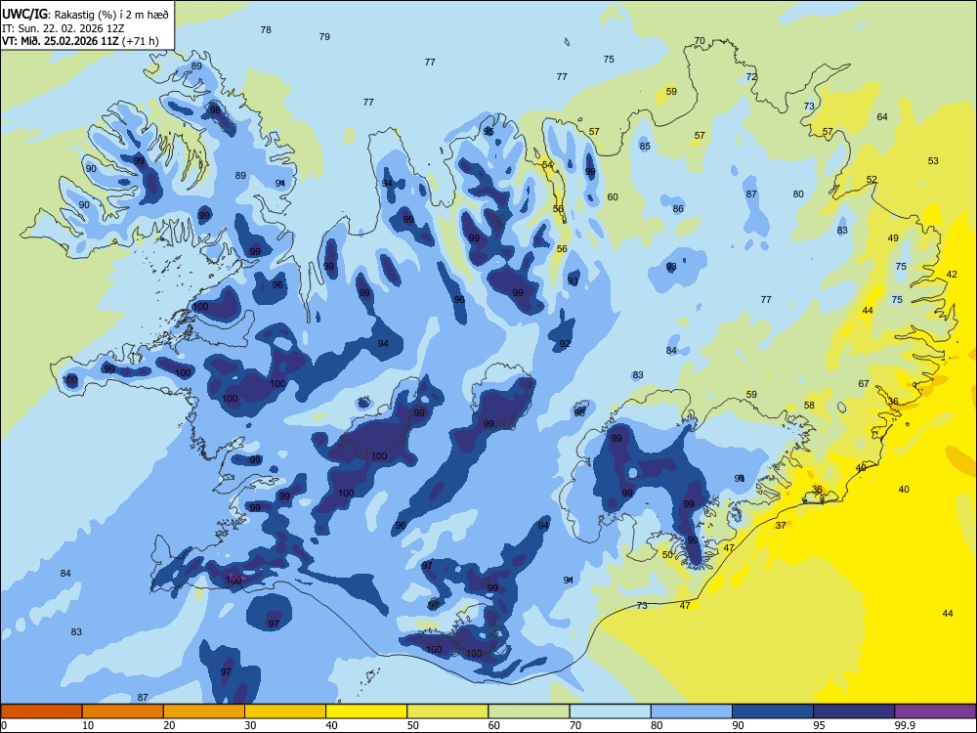
Task: Click the map value '70' in northeast
Action: point(700,41)
